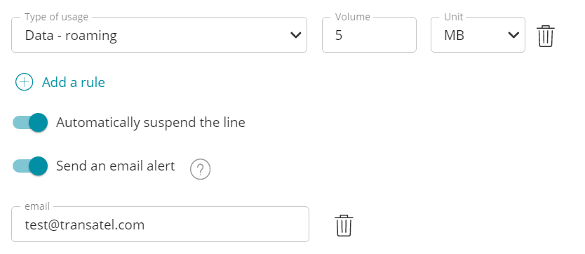585x254 pixels.
Task: Disable the Send an email alert switch
Action: 30,166
